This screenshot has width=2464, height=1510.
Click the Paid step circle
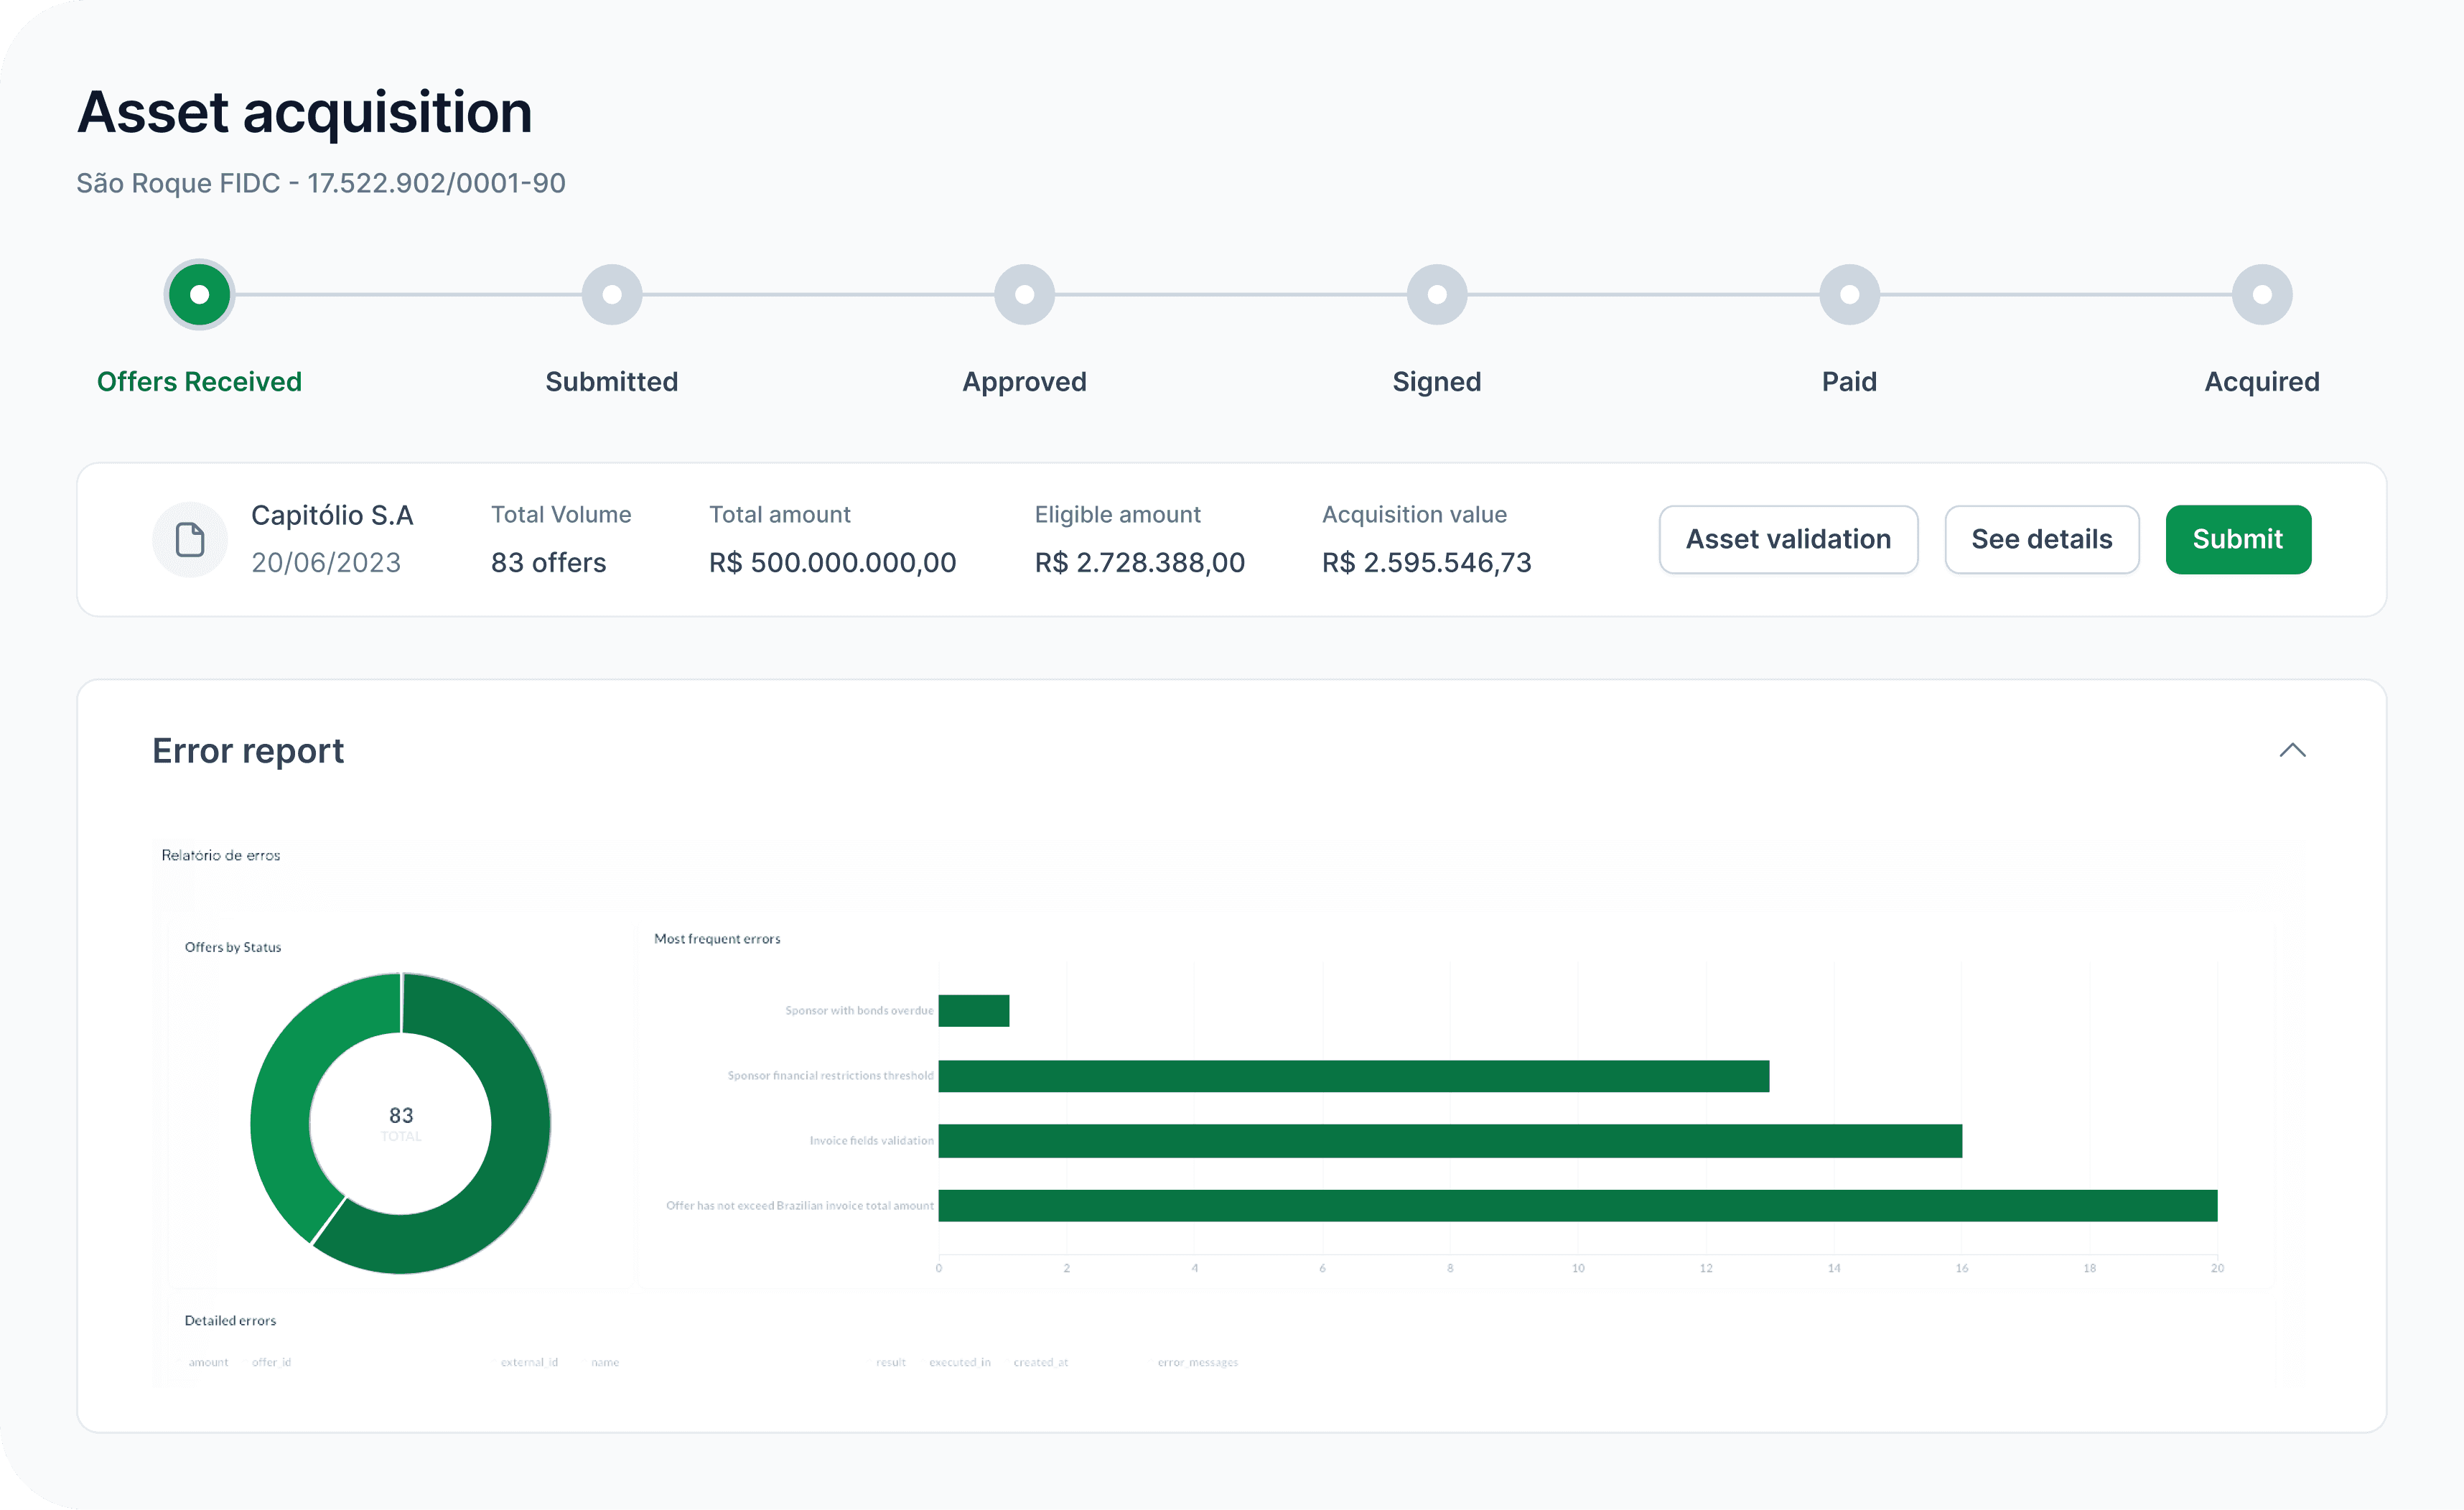(x=1849, y=295)
